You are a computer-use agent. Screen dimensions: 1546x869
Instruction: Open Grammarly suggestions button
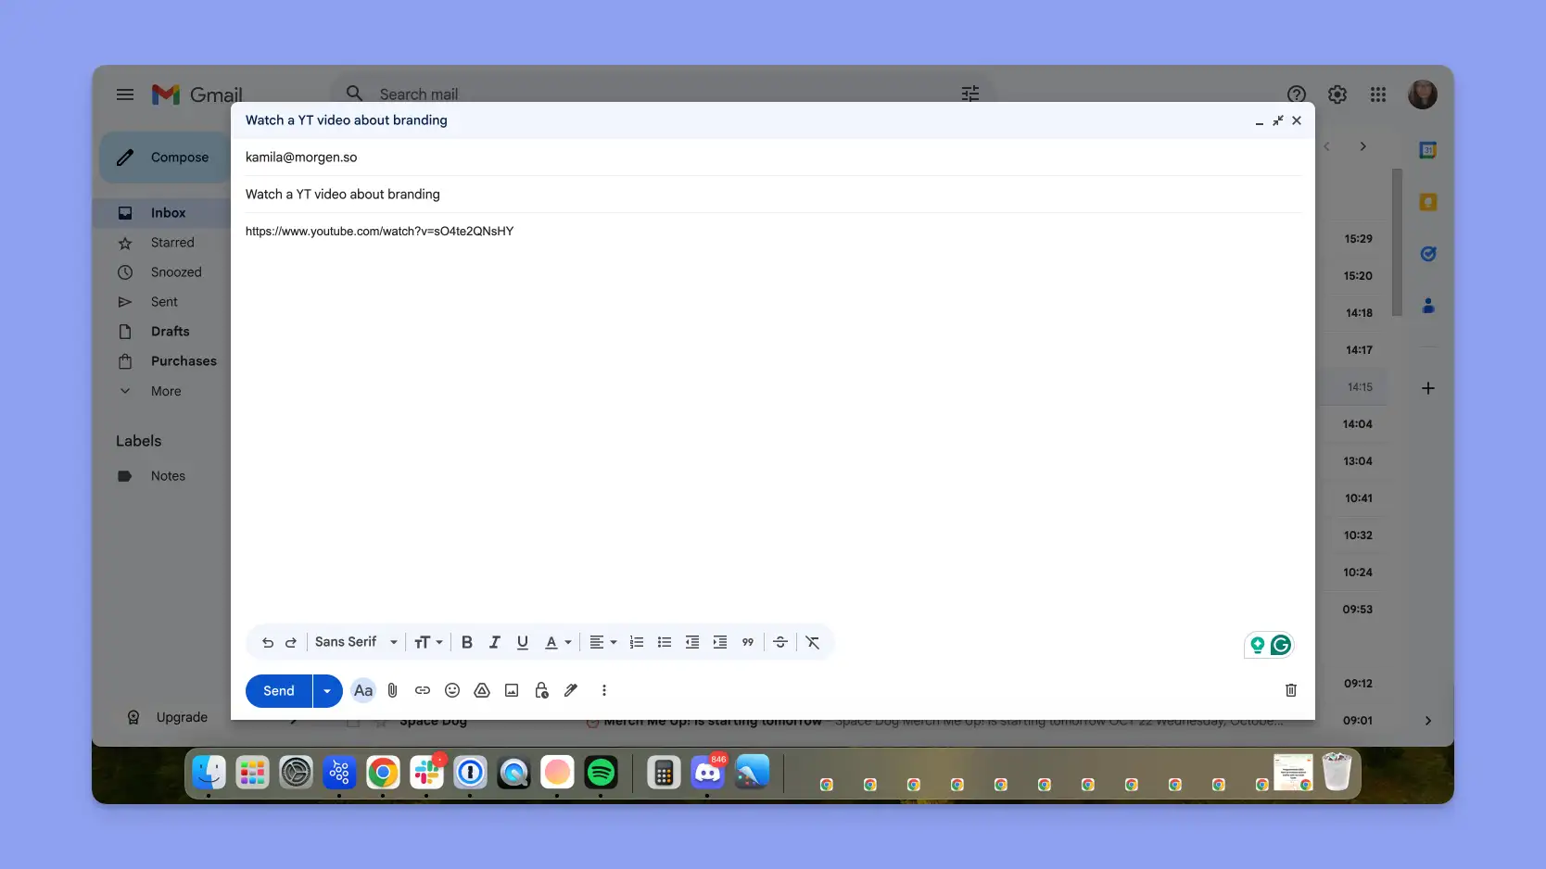1281,645
